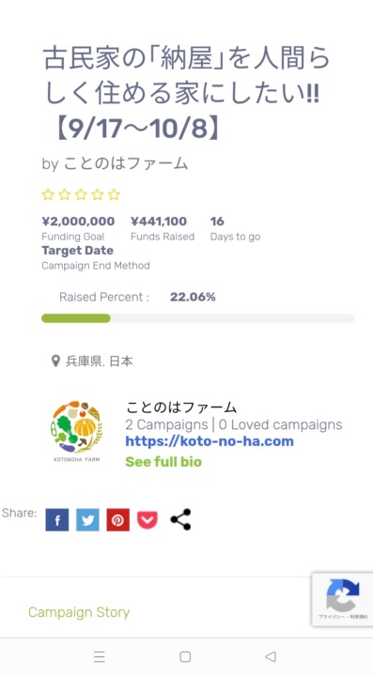The height and width of the screenshot is (676, 373).
Task: Click the author name ことのはファーム under title
Action: (126, 163)
